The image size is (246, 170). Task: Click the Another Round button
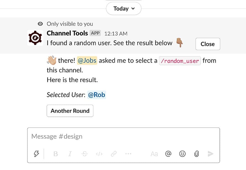(70, 111)
